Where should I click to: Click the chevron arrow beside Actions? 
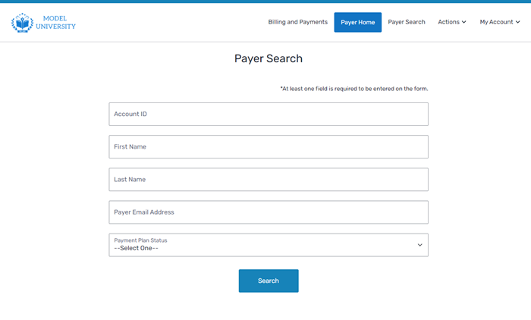click(x=464, y=23)
